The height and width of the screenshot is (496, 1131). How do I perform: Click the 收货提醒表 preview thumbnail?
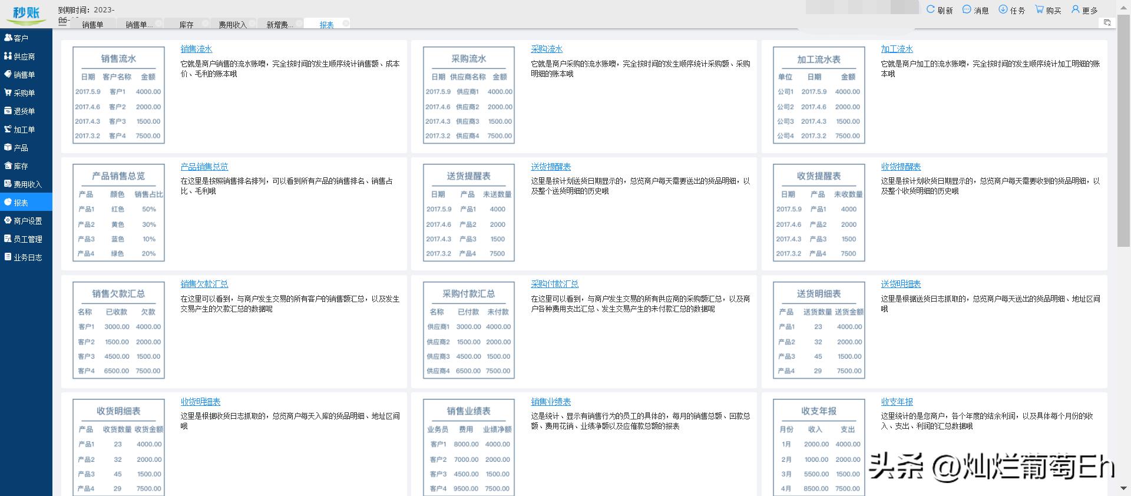coord(819,213)
